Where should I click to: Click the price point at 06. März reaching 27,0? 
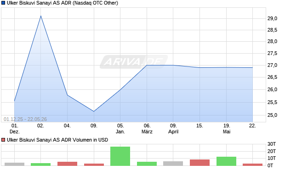click(147, 65)
